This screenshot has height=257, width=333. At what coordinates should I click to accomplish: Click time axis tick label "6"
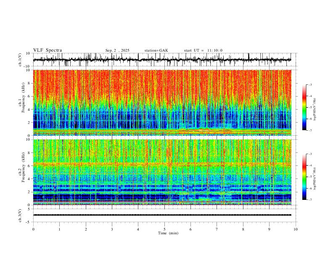click(190, 229)
